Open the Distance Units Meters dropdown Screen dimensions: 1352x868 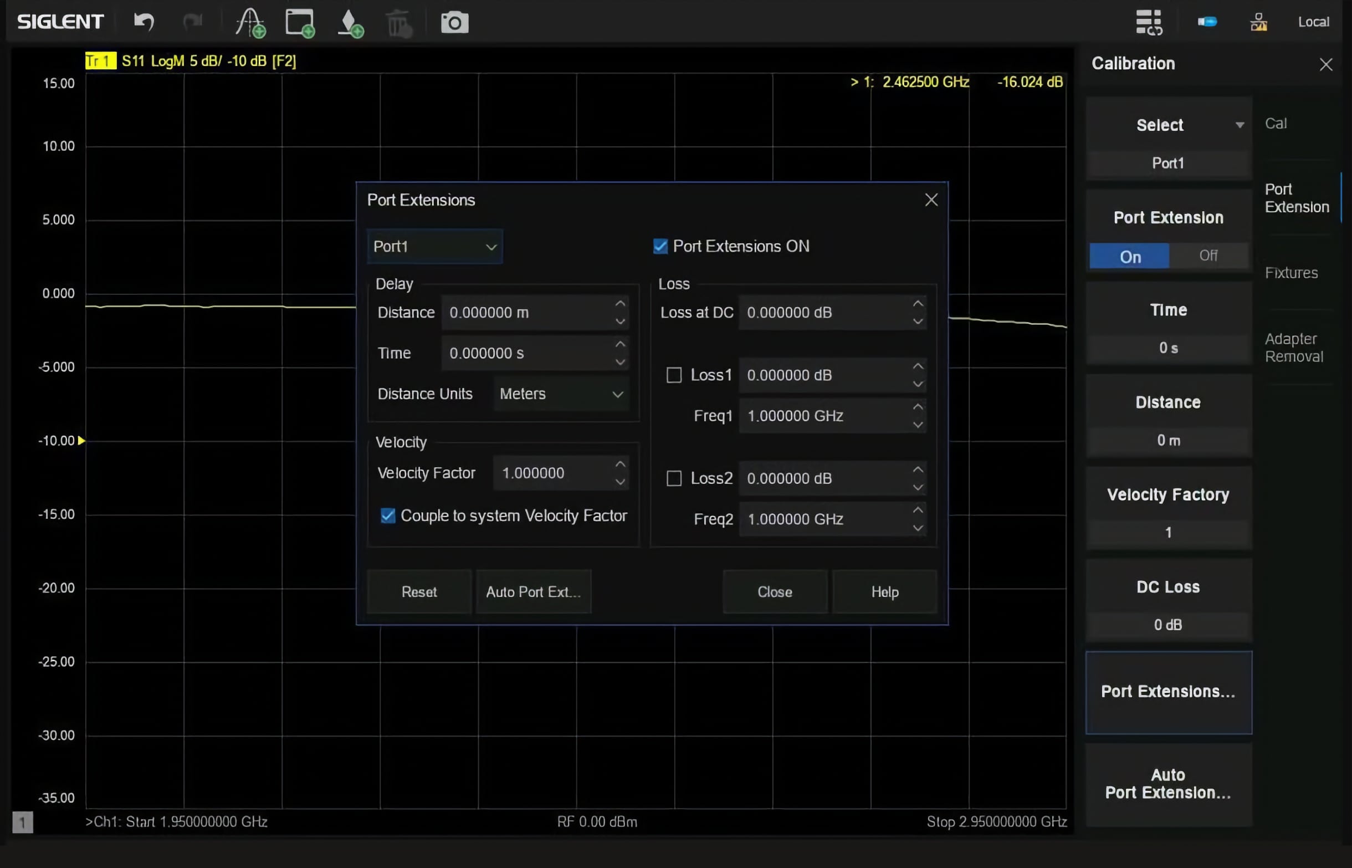click(561, 394)
